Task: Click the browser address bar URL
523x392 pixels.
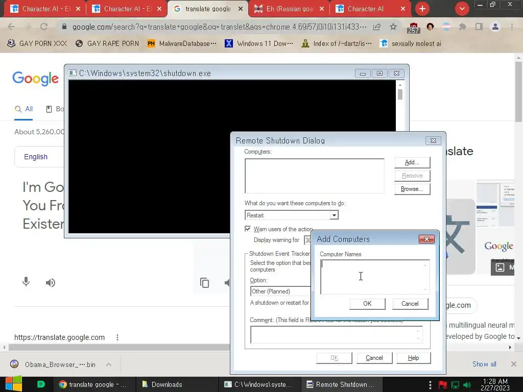Action: [220, 27]
